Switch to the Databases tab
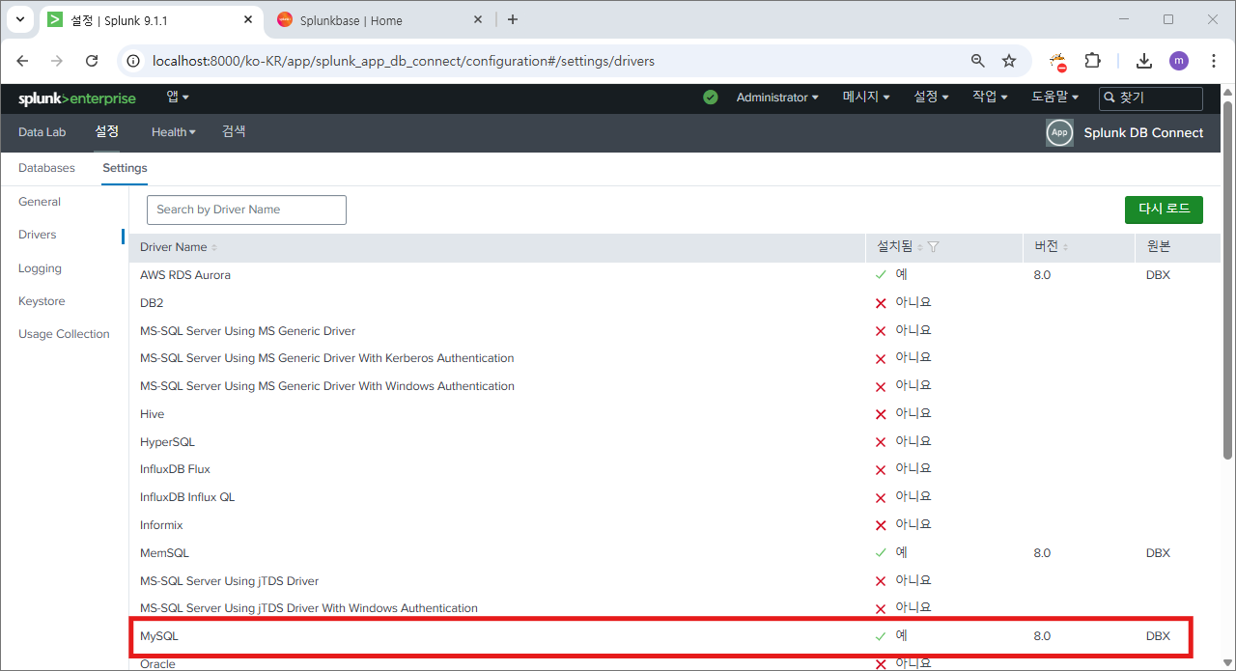The height and width of the screenshot is (671, 1236). pyautogui.click(x=46, y=168)
